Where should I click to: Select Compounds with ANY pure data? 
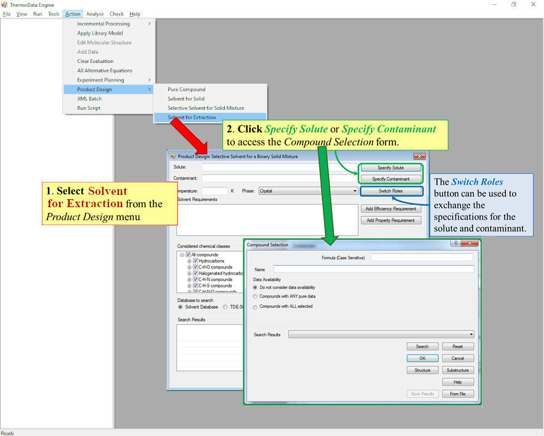[255, 297]
